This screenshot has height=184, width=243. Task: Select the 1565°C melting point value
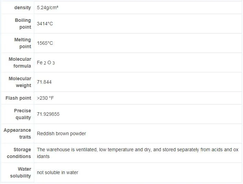point(45,43)
